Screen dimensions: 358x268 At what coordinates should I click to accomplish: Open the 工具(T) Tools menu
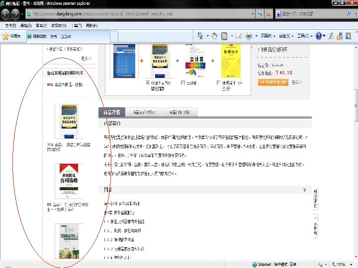[77, 25]
